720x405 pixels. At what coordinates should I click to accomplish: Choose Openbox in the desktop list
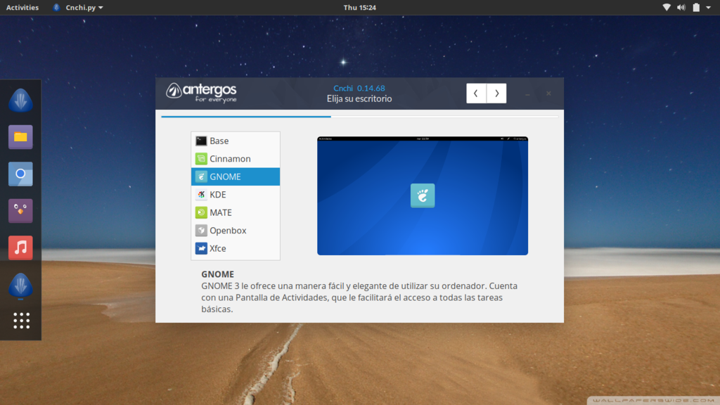pyautogui.click(x=236, y=231)
